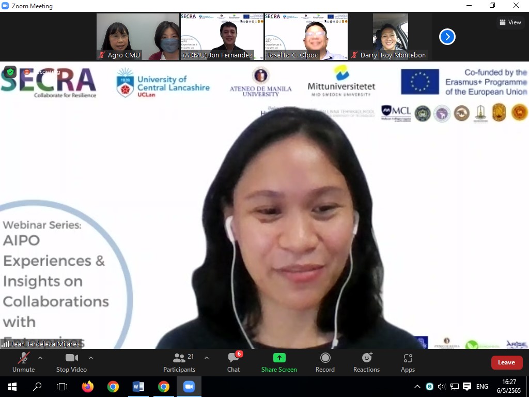Viewport: 529px width, 397px height.
Task: Select Jon Fernandez video thumbnail
Action: click(222, 37)
